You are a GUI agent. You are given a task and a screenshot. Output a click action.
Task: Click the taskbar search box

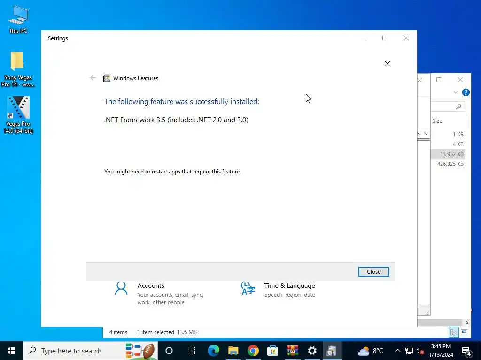point(90,351)
